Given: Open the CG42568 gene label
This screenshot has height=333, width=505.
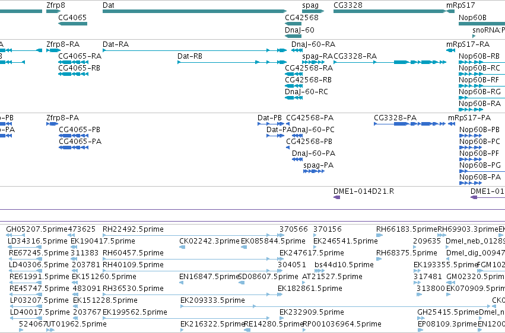Looking at the screenshot, I should click(x=301, y=17).
